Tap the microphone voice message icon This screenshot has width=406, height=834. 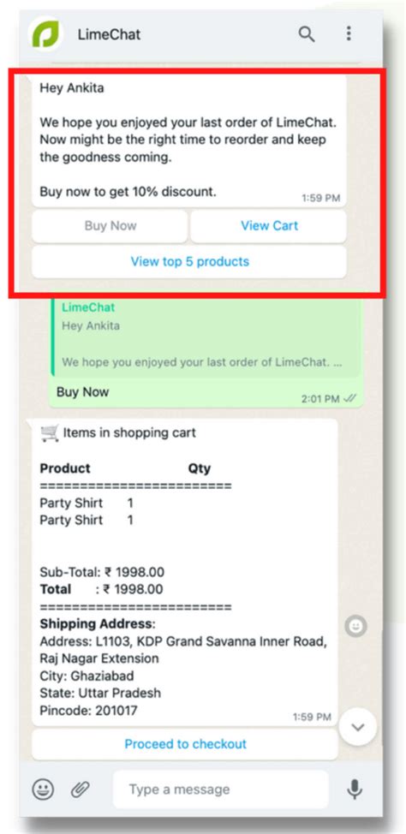355,789
